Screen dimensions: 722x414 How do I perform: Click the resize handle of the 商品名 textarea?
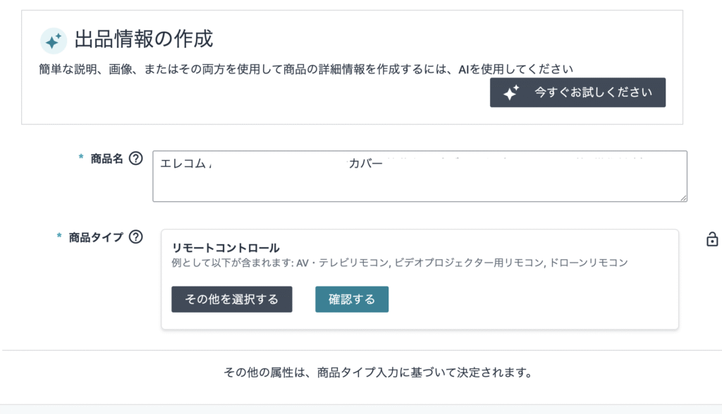pos(683,198)
